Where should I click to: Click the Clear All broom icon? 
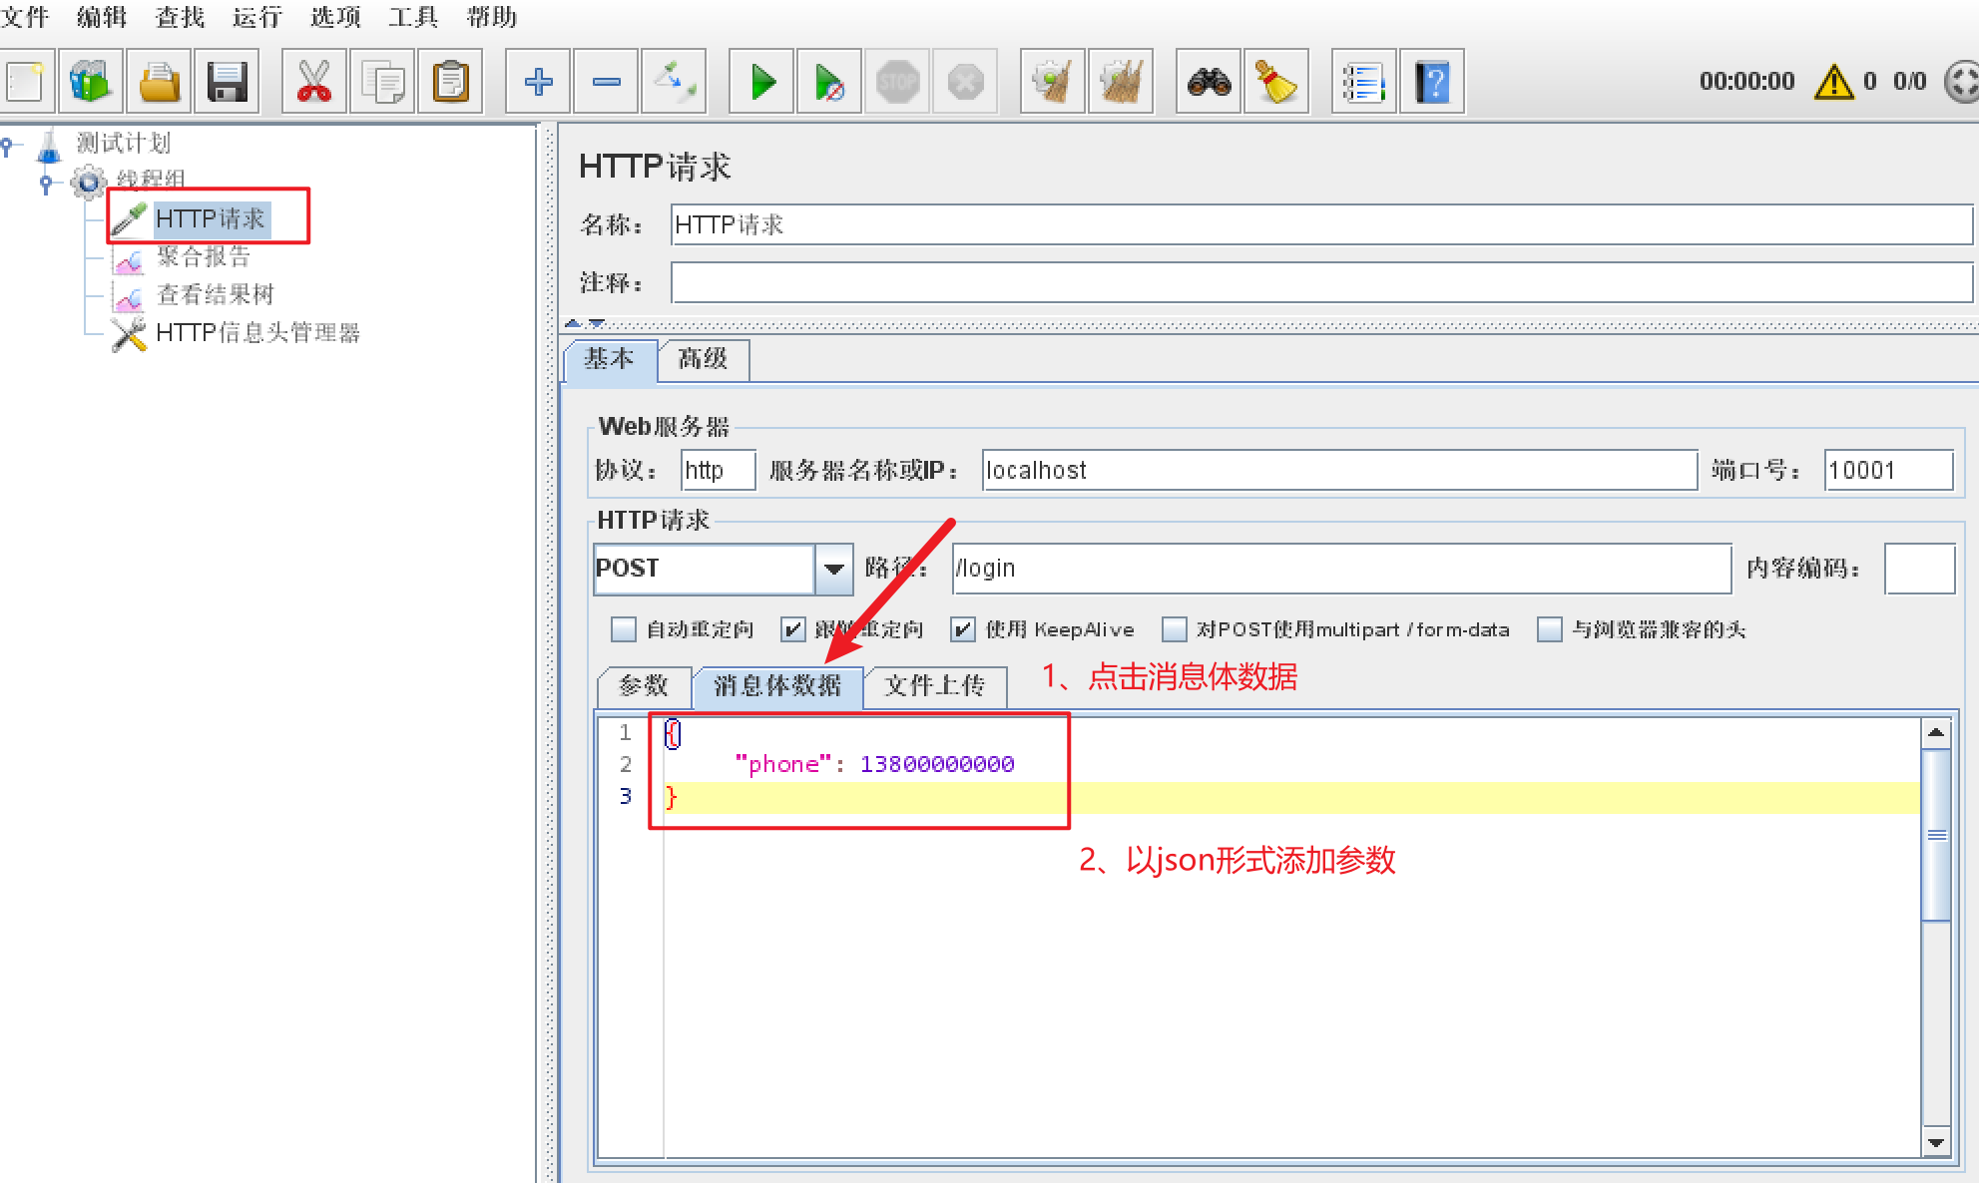(x=1121, y=82)
